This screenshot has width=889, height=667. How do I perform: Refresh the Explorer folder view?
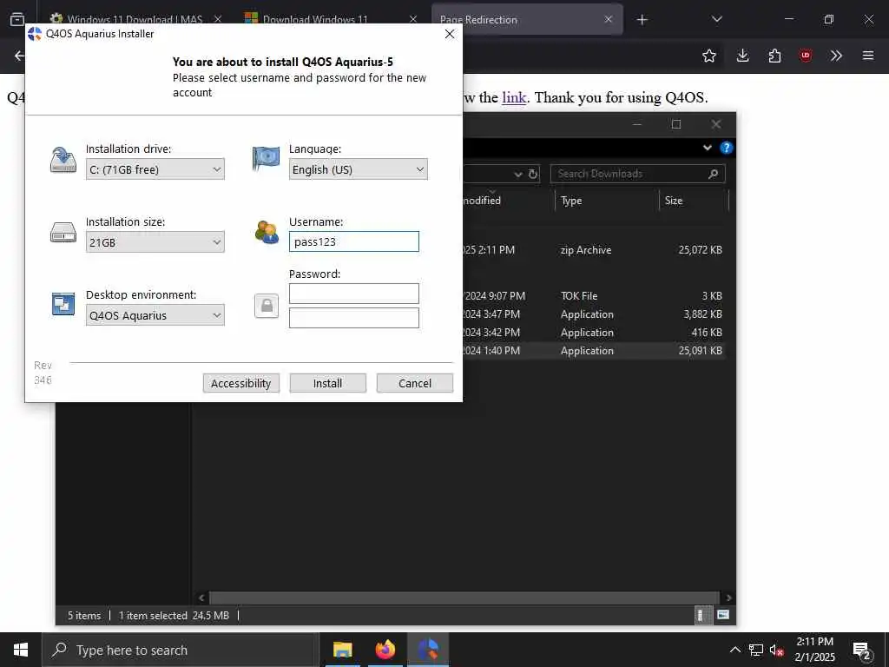(x=533, y=174)
